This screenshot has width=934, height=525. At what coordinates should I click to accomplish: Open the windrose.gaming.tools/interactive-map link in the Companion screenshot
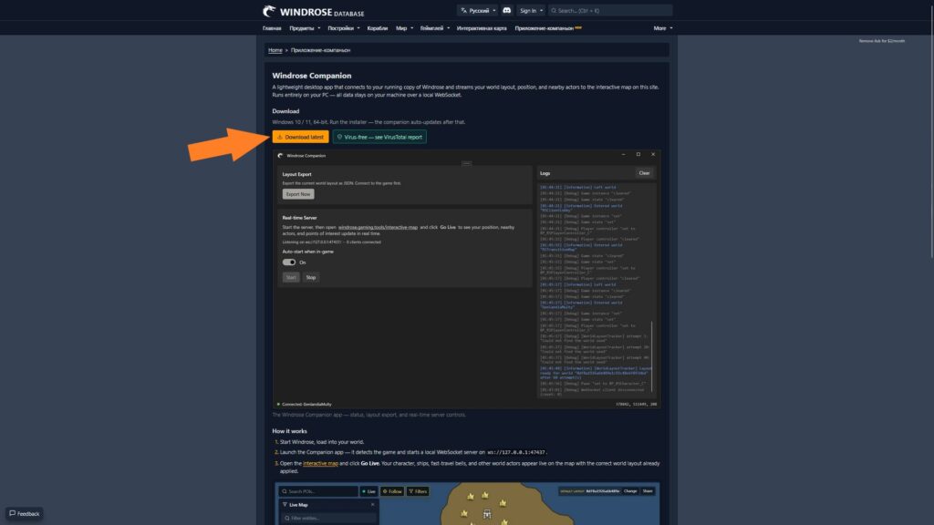(x=378, y=227)
